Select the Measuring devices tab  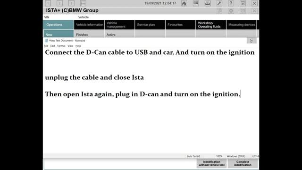coord(242,25)
